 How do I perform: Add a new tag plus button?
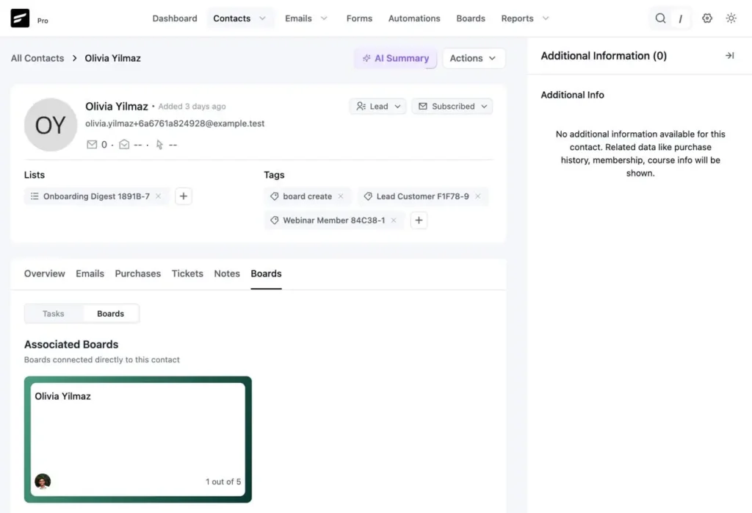click(419, 220)
